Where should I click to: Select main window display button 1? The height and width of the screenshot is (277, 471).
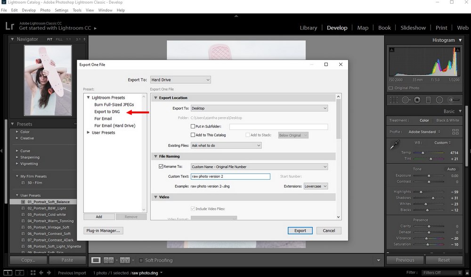8,273
